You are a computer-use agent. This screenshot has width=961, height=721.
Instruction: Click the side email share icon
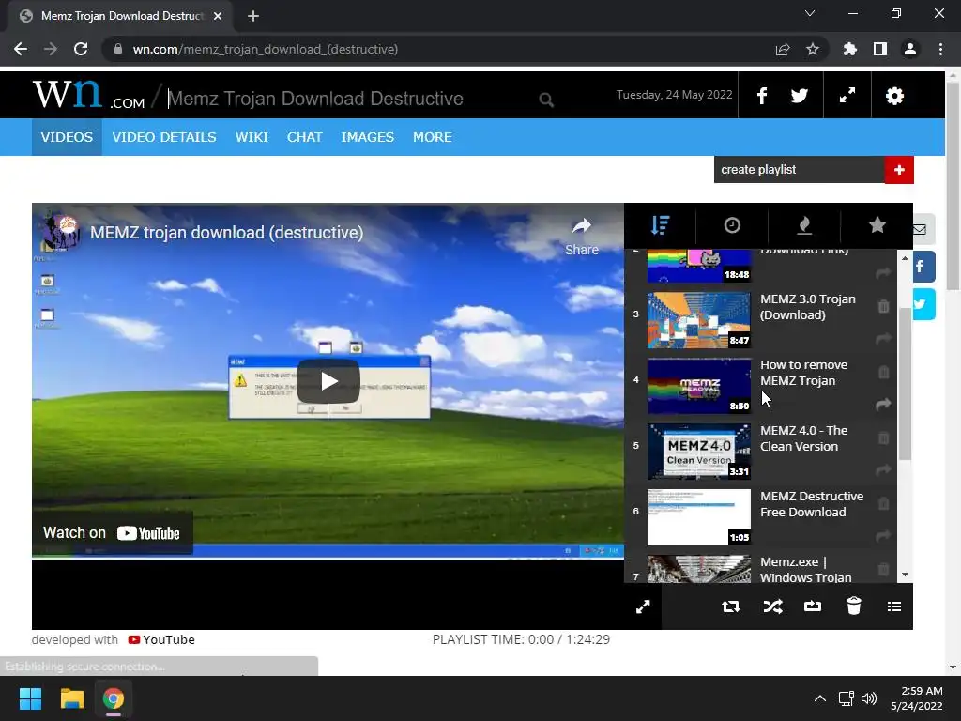click(x=924, y=229)
